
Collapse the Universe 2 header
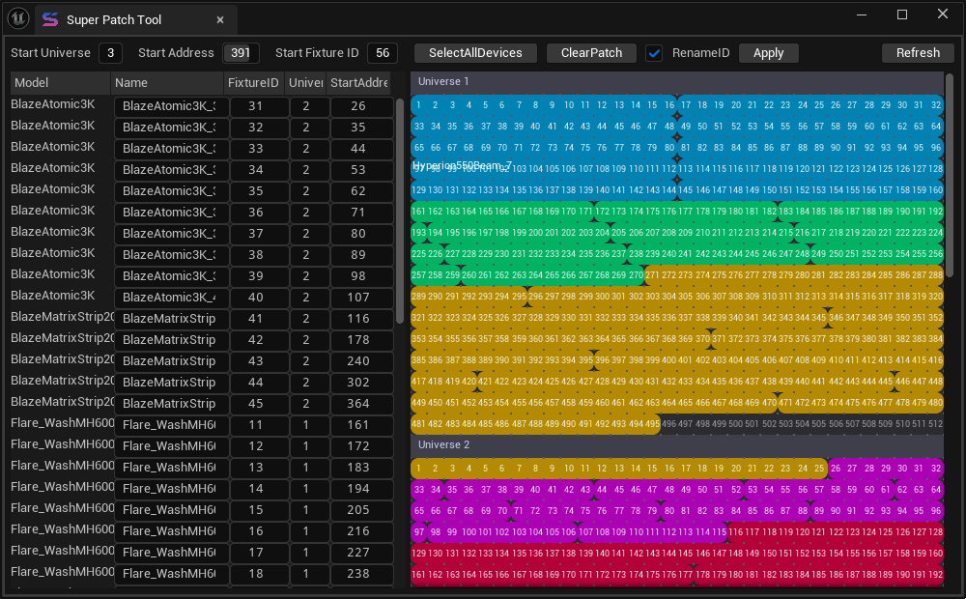(x=677, y=444)
